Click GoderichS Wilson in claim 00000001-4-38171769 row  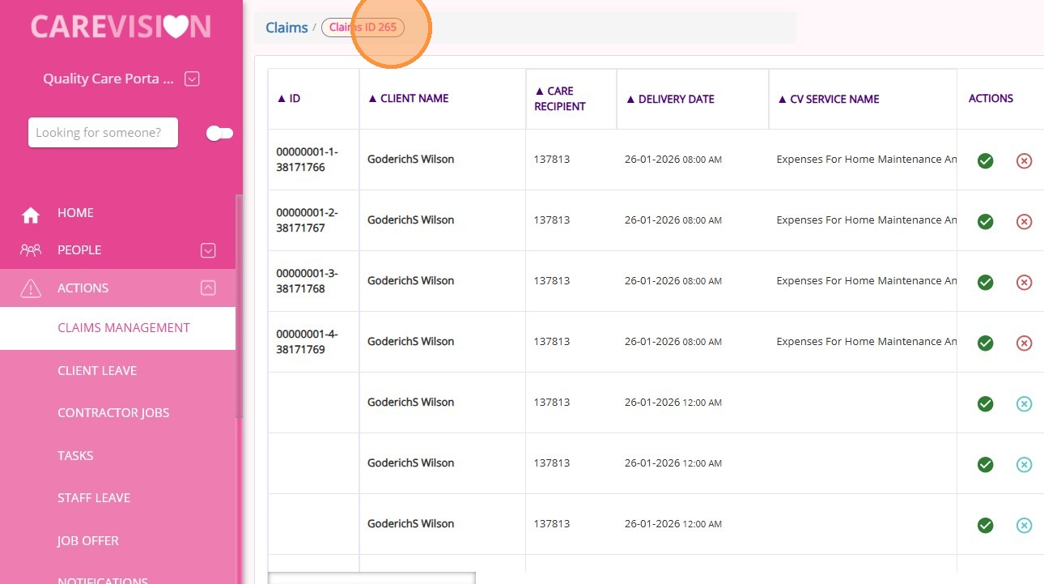pyautogui.click(x=410, y=342)
